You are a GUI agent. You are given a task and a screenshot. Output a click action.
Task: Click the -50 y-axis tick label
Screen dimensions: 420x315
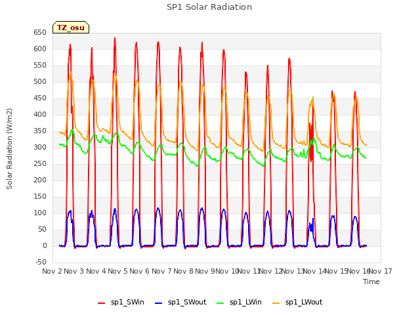click(41, 262)
